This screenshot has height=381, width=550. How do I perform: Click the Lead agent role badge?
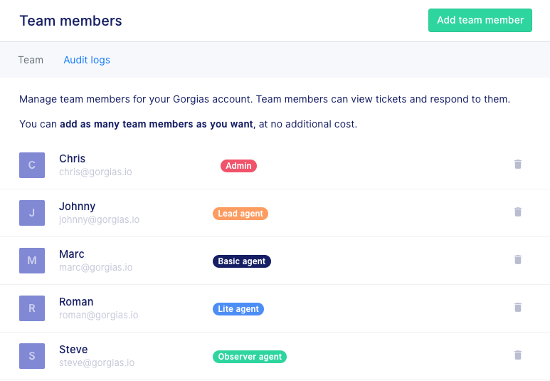pyautogui.click(x=240, y=214)
